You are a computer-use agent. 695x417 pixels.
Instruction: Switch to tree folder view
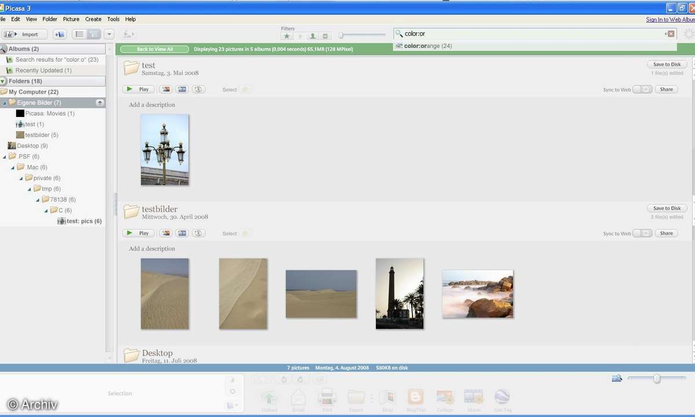[x=93, y=34]
